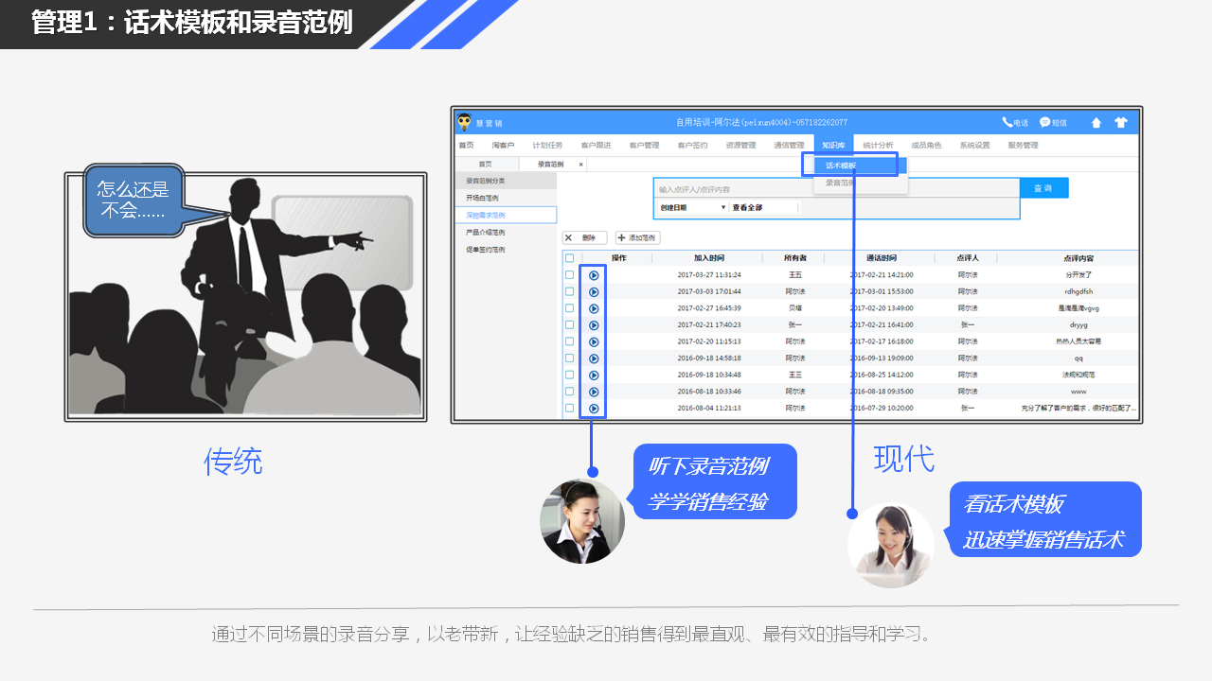Image resolution: width=1212 pixels, height=681 pixels.
Task: Toggle the select-all checkbox in table header
Action: [569, 258]
